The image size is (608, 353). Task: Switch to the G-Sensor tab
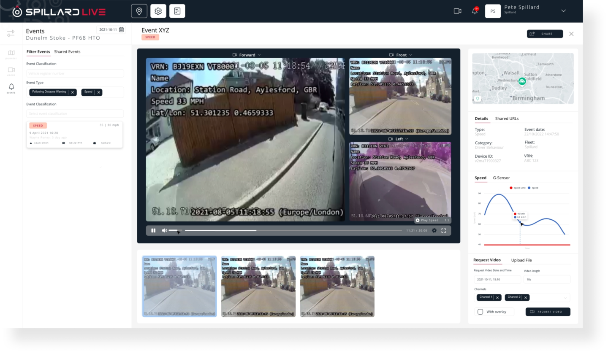point(501,178)
